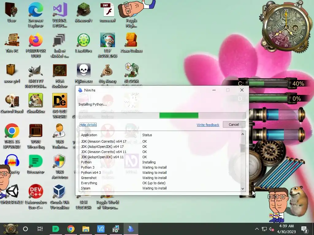
Task: Click the Installing Python progress bar
Action: click(x=162, y=115)
